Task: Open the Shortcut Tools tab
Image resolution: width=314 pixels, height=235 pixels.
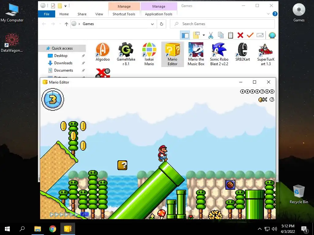Action: pos(124,14)
